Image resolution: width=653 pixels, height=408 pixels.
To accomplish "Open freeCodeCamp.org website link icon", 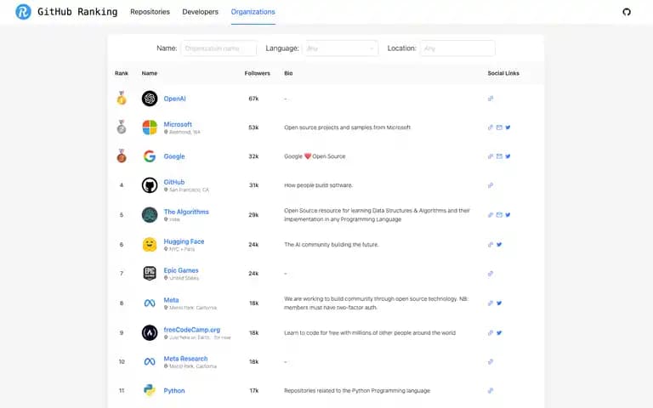I will tap(491, 332).
